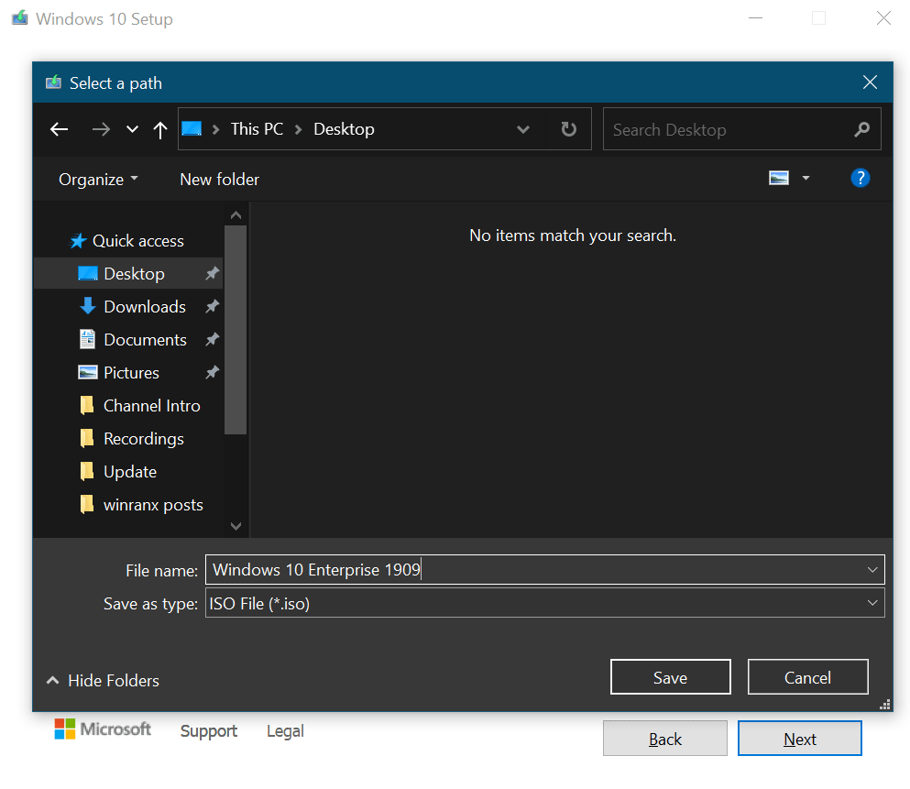Click the search magnifier icon
Image resolution: width=910 pixels, height=789 pixels.
tap(861, 129)
